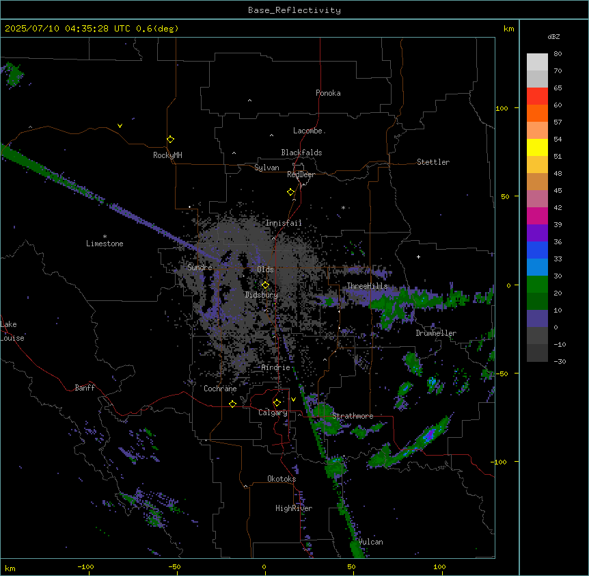Click the Airdrie city label
The width and height of the screenshot is (589, 576).
tap(276, 367)
